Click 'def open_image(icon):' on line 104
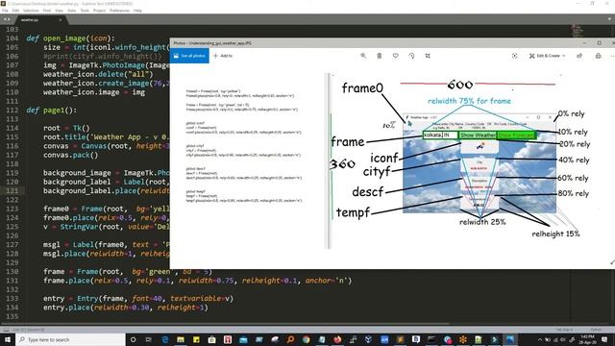615x346 pixels. [70, 38]
